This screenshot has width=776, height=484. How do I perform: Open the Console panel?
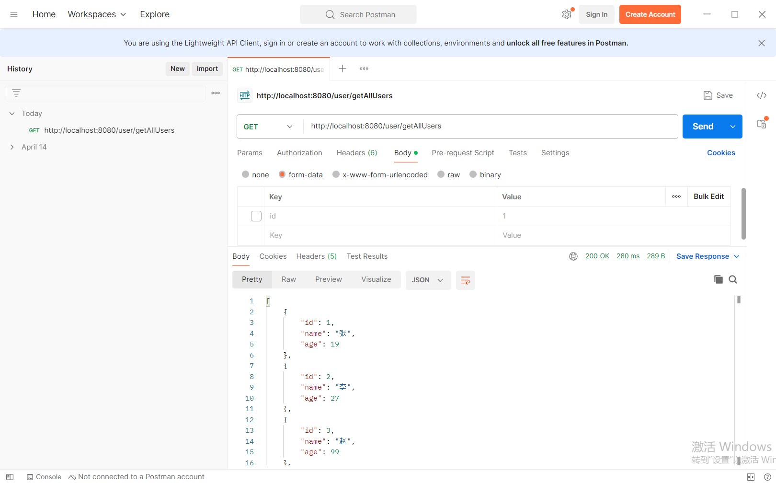tap(44, 477)
